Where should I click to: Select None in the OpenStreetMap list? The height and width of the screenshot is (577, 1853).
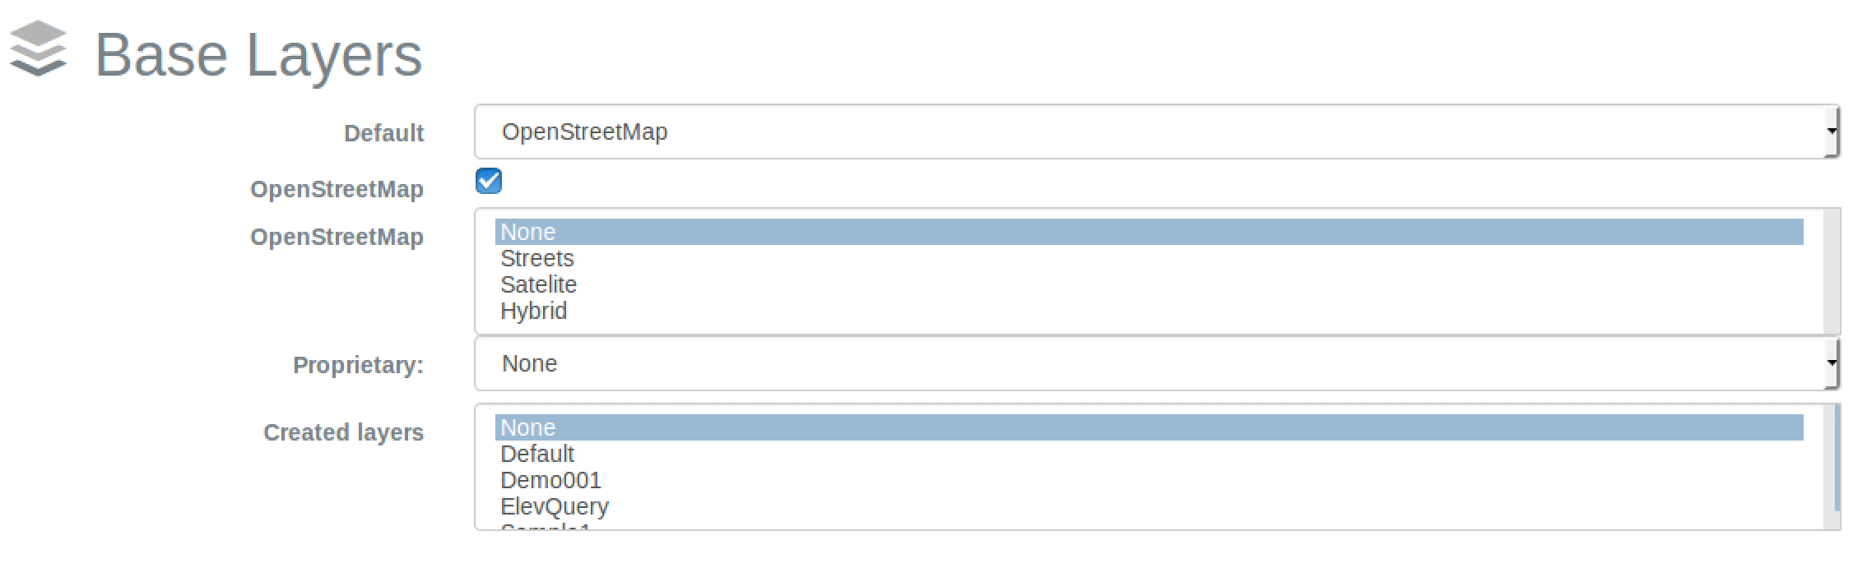click(x=529, y=232)
